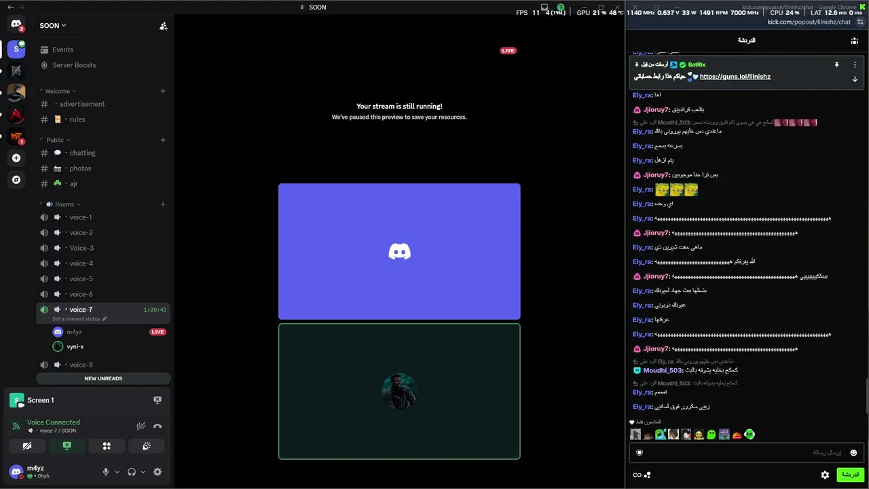The height and width of the screenshot is (489, 869).
Task: Pick the green headphones emote
Action: [x=750, y=435]
